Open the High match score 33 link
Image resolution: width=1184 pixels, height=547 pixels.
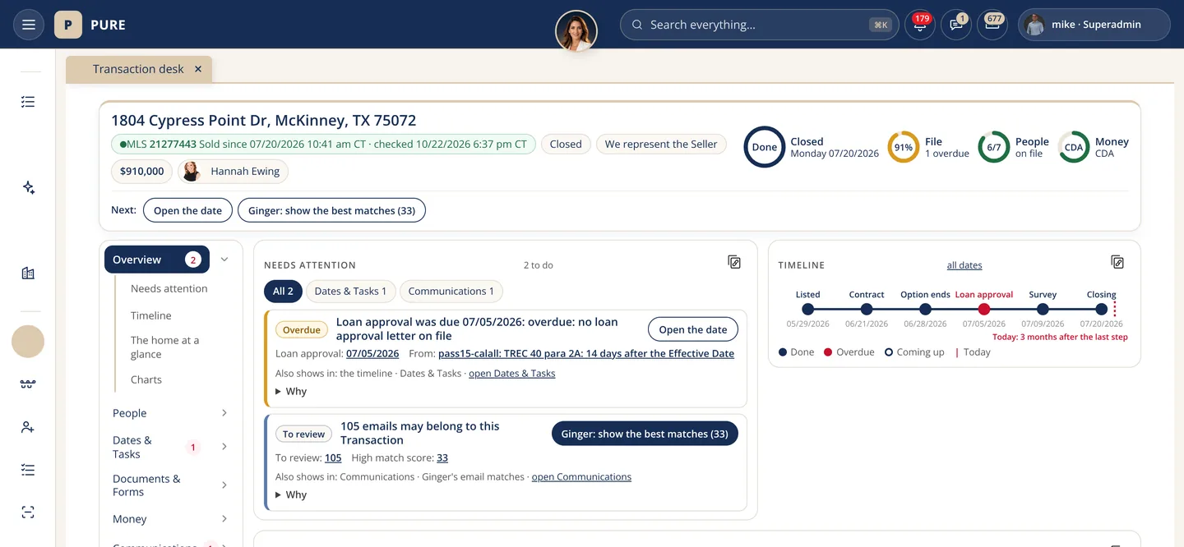pos(442,457)
